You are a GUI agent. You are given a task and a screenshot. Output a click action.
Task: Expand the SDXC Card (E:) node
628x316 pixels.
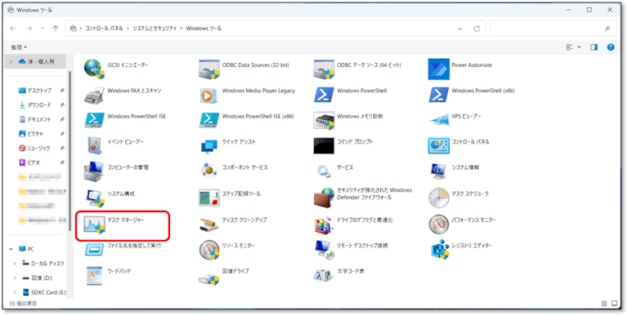point(15,292)
